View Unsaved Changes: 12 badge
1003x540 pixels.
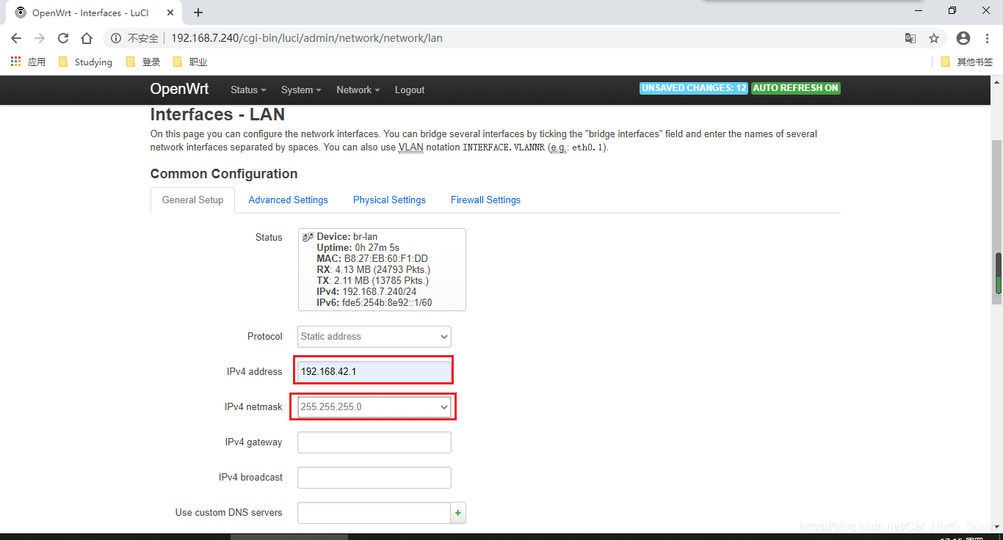coord(694,88)
